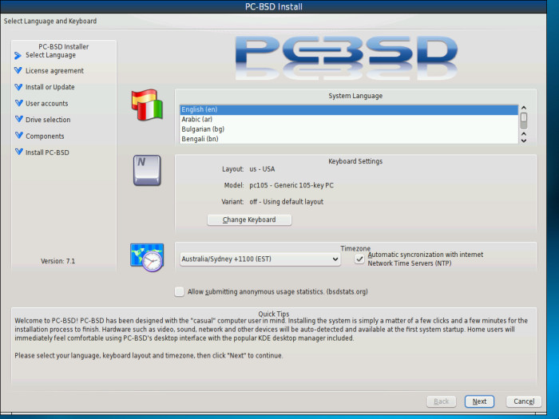Click the chevron icon beside User accounts

click(19, 103)
